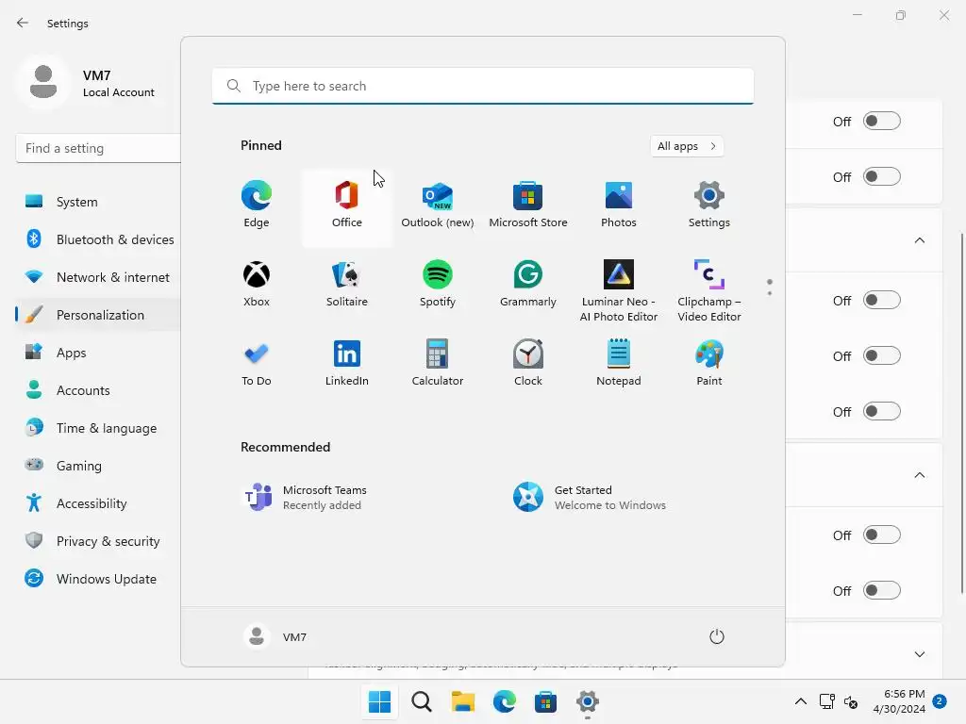The height and width of the screenshot is (724, 966).
Task: Open Microsoft Store from the taskbar
Action: pyautogui.click(x=545, y=701)
